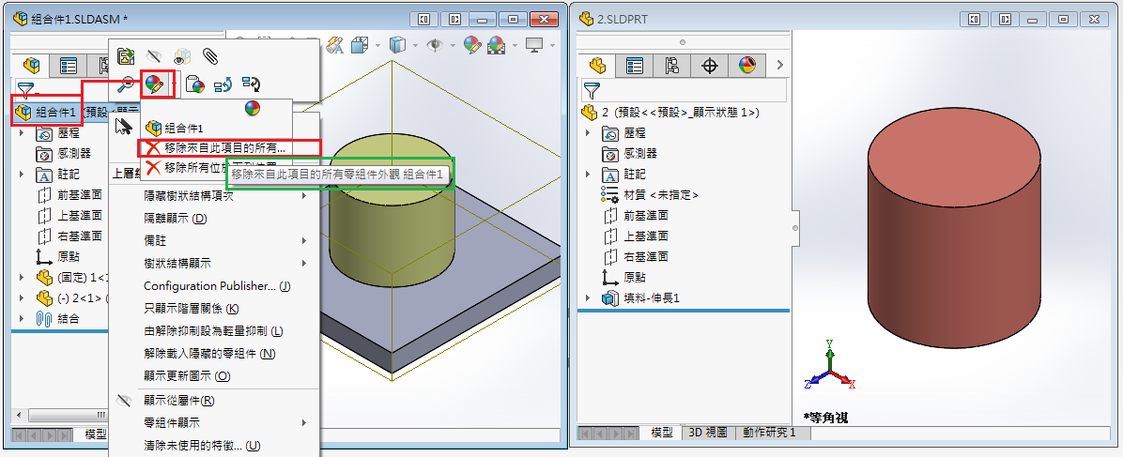Click the Copy Appearance icon
The height and width of the screenshot is (457, 1123).
click(x=194, y=84)
